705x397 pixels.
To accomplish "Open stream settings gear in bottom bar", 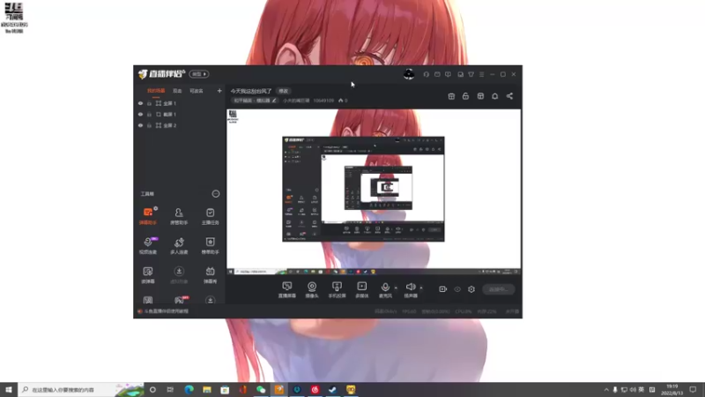I will point(471,289).
